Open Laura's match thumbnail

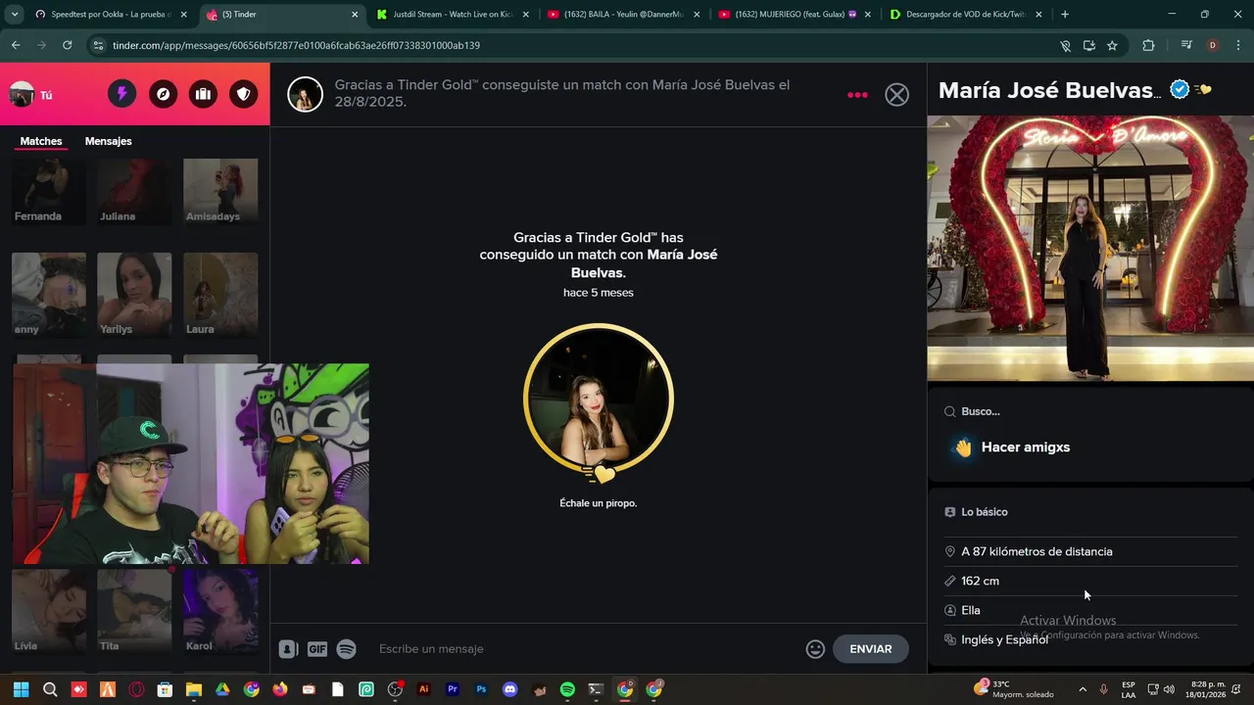coord(220,295)
